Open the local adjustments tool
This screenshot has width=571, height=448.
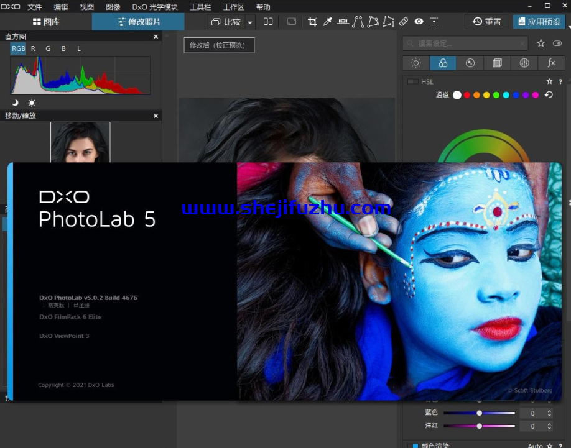(x=434, y=22)
